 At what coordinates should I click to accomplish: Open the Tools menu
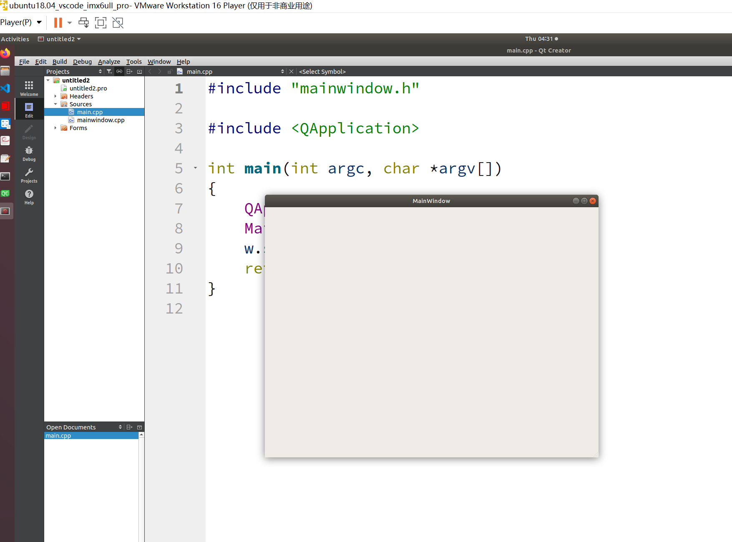tap(134, 61)
